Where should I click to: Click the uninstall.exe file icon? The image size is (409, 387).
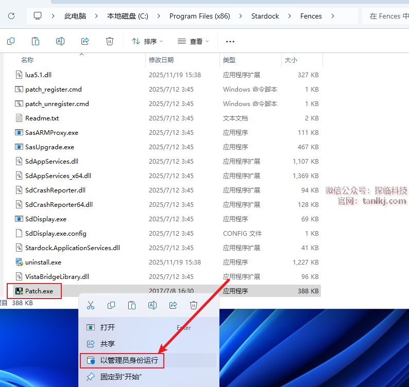(x=20, y=262)
